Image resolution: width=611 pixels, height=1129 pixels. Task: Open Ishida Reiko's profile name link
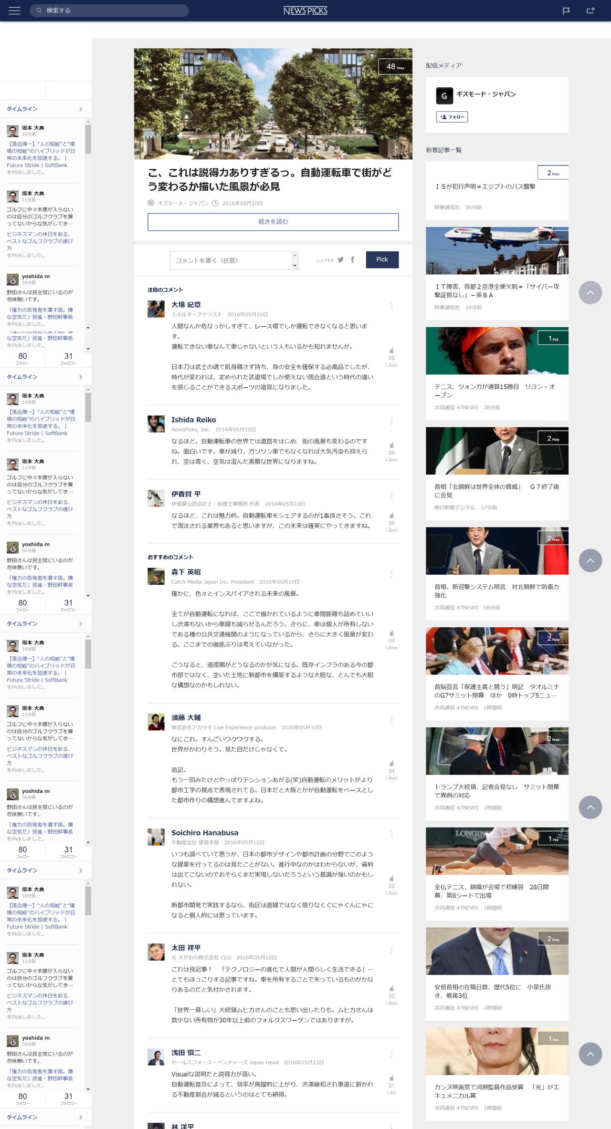pyautogui.click(x=194, y=420)
